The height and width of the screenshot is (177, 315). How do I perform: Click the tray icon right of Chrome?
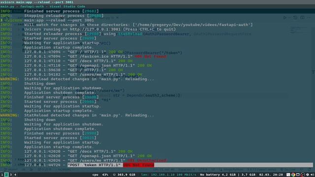[x=298, y=175]
